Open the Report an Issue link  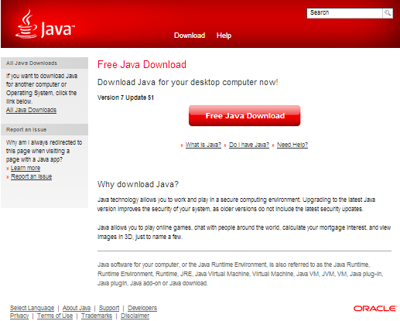[31, 176]
